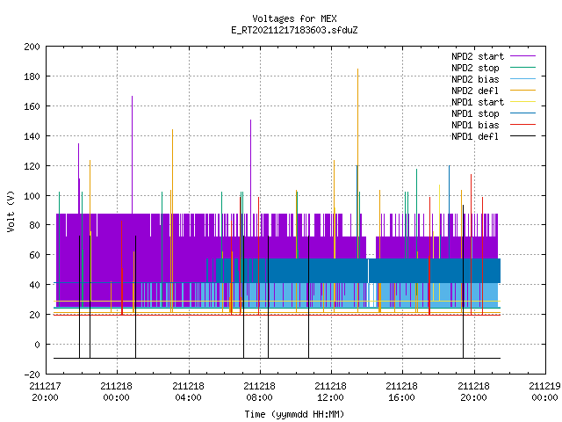This screenshot has width=562, height=422.
Task: Click the y-axis label 'Volt (V)'
Action: [11, 211]
